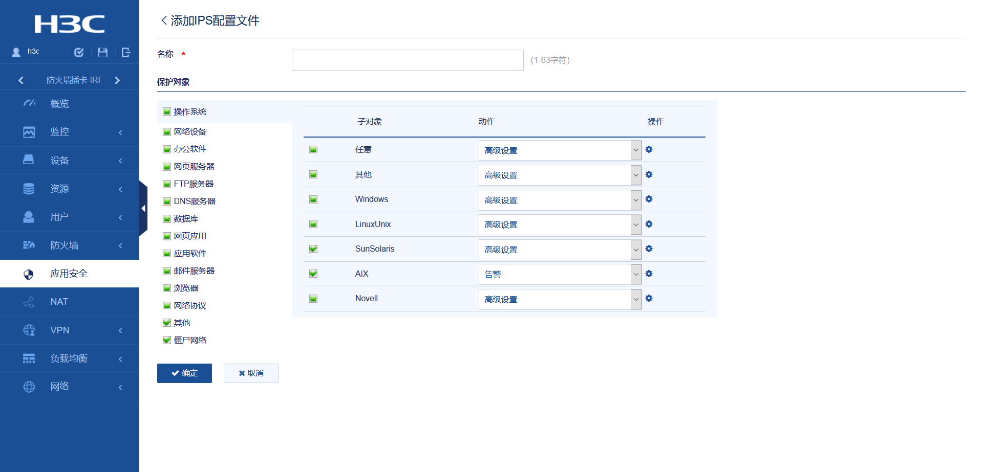
Task: Click the checkmark edit icon near h3c
Action: coord(79,52)
